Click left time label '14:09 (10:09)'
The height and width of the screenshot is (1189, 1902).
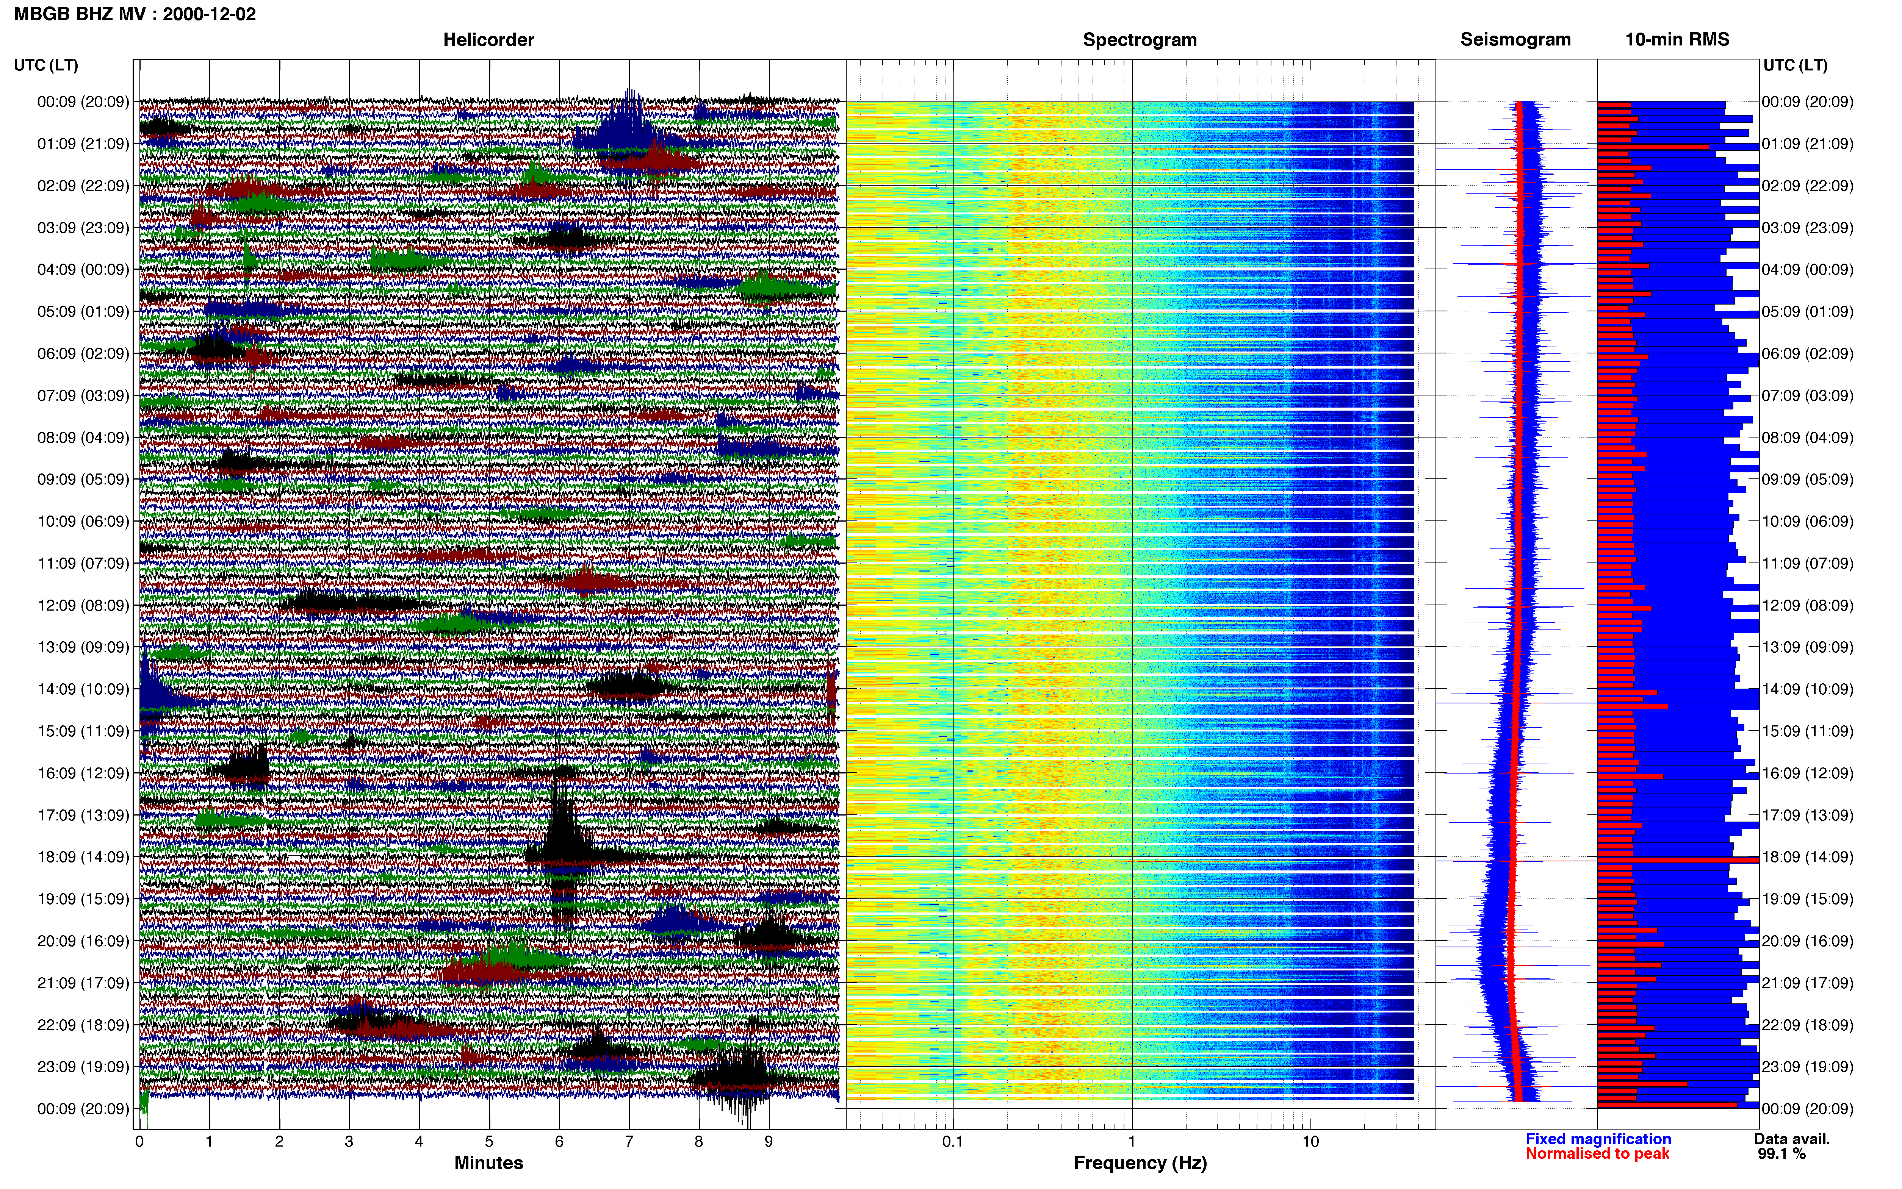point(83,690)
